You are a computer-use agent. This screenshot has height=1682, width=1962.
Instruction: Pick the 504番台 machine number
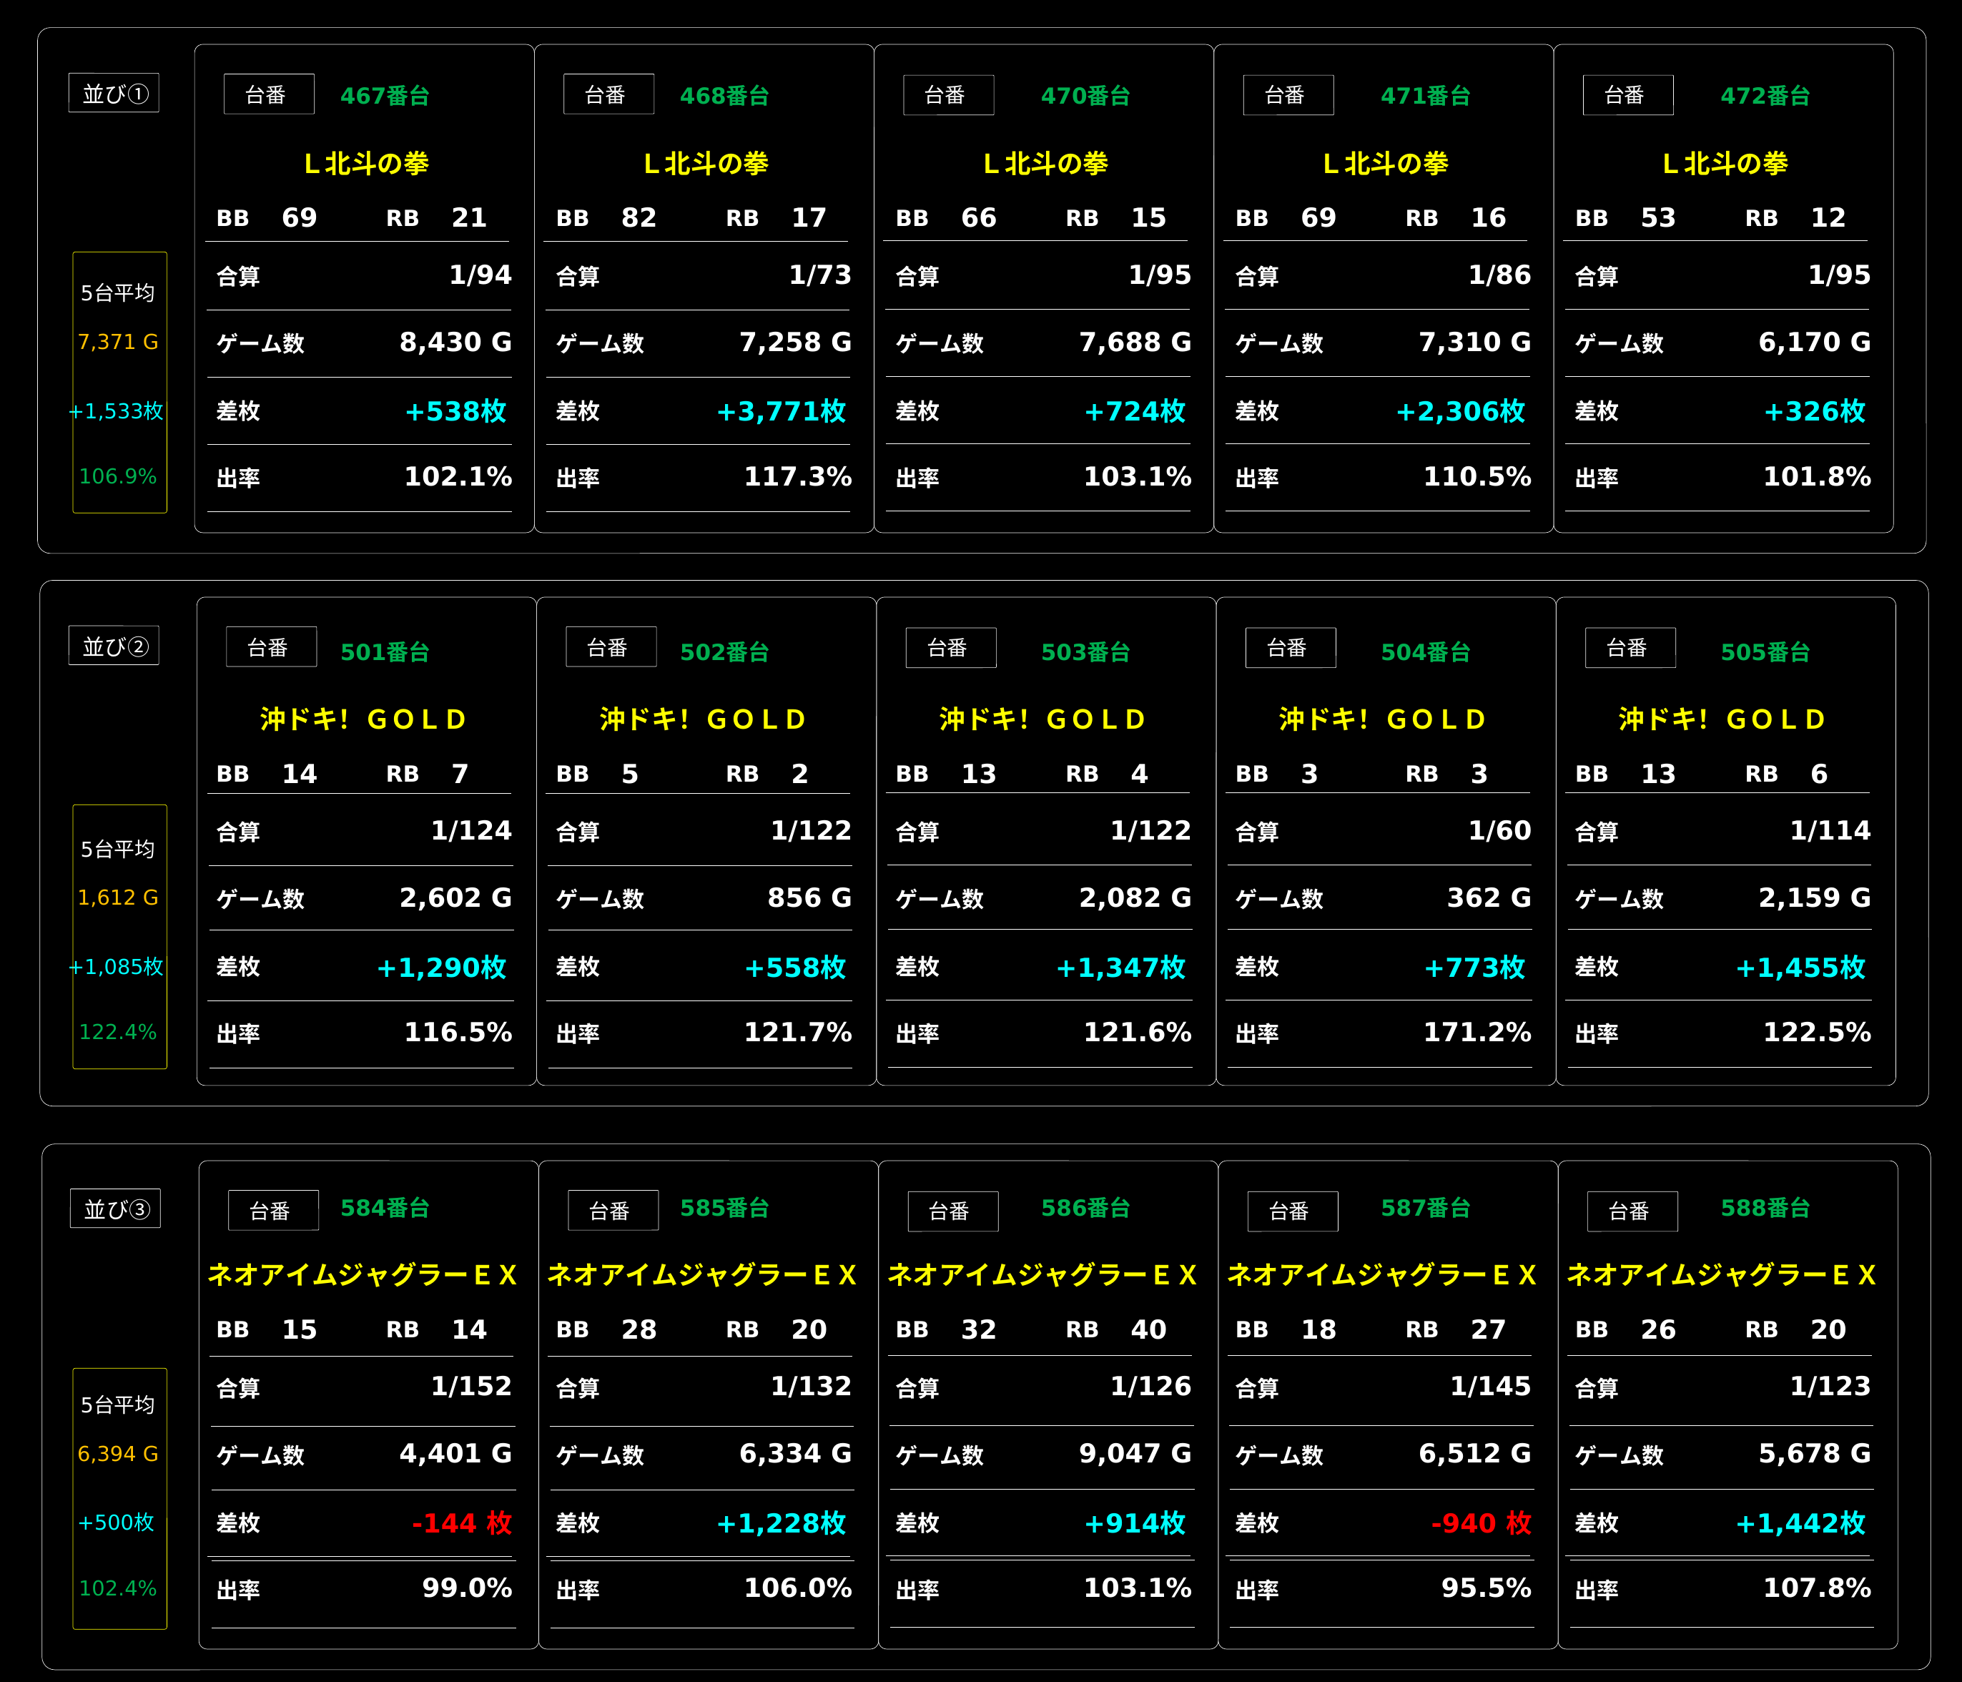pyautogui.click(x=1426, y=651)
